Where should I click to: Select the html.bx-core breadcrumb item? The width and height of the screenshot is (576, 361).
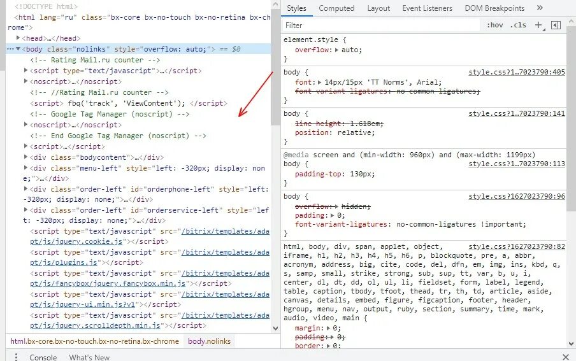coord(94,341)
